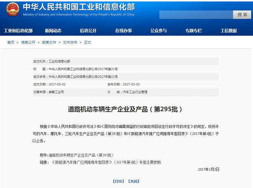Click the 文件发布 breadcrumb link
The image size is (253, 188).
(x=70, y=42)
